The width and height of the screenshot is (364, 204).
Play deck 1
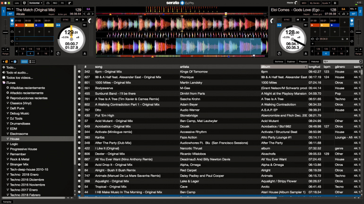tap(83, 20)
